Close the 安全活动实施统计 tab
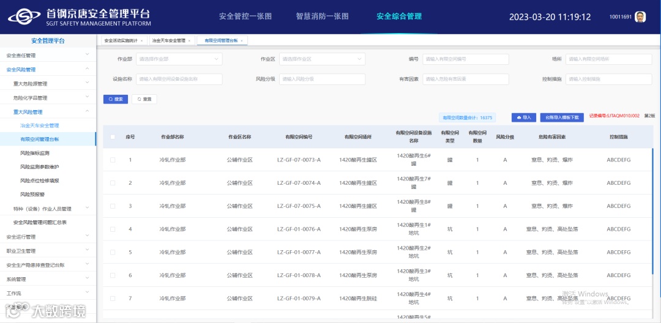This screenshot has width=661, height=323. click(141, 41)
